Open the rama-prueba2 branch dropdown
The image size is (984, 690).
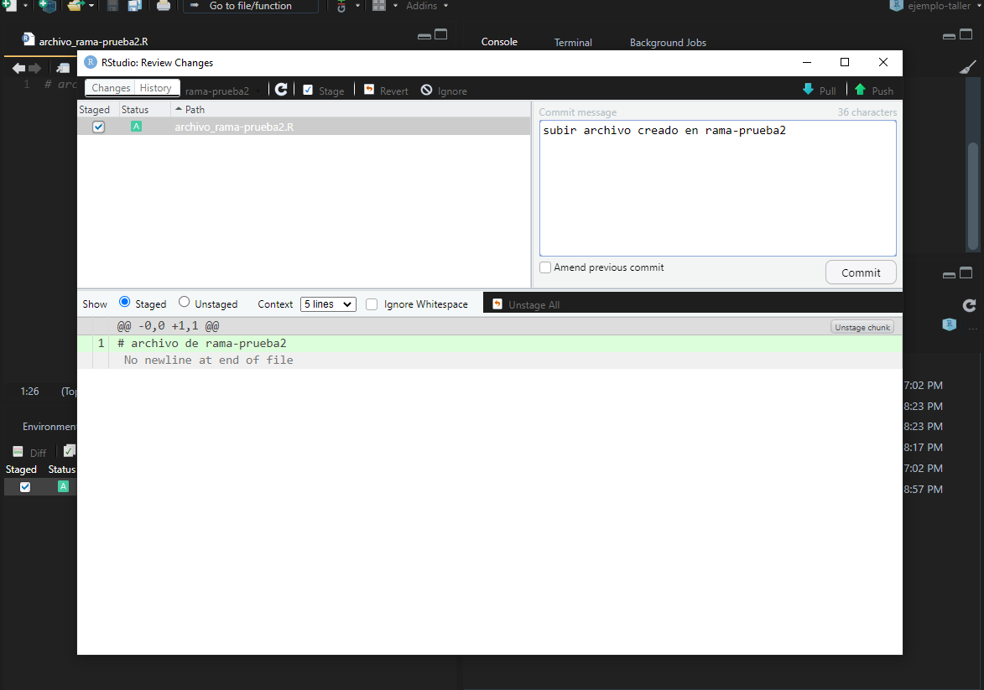[222, 91]
